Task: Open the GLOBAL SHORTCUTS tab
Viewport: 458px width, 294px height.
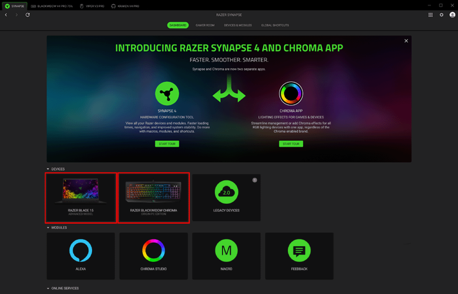Action: (x=276, y=25)
